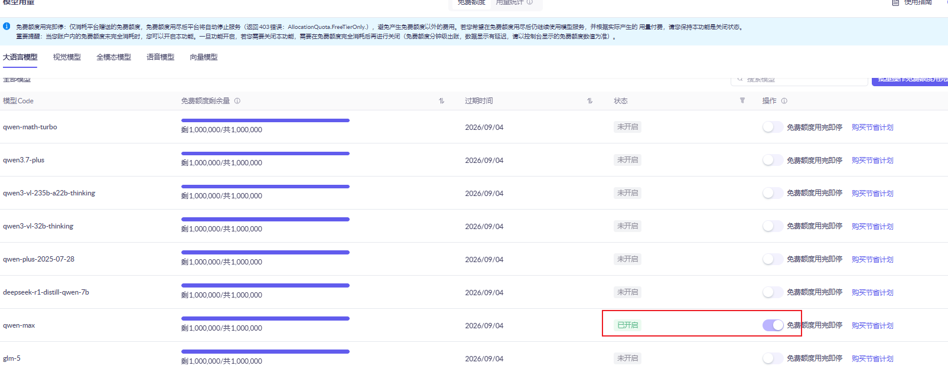The height and width of the screenshot is (369, 948).
Task: Click the info icon in the blue notice banner
Action: 6,27
